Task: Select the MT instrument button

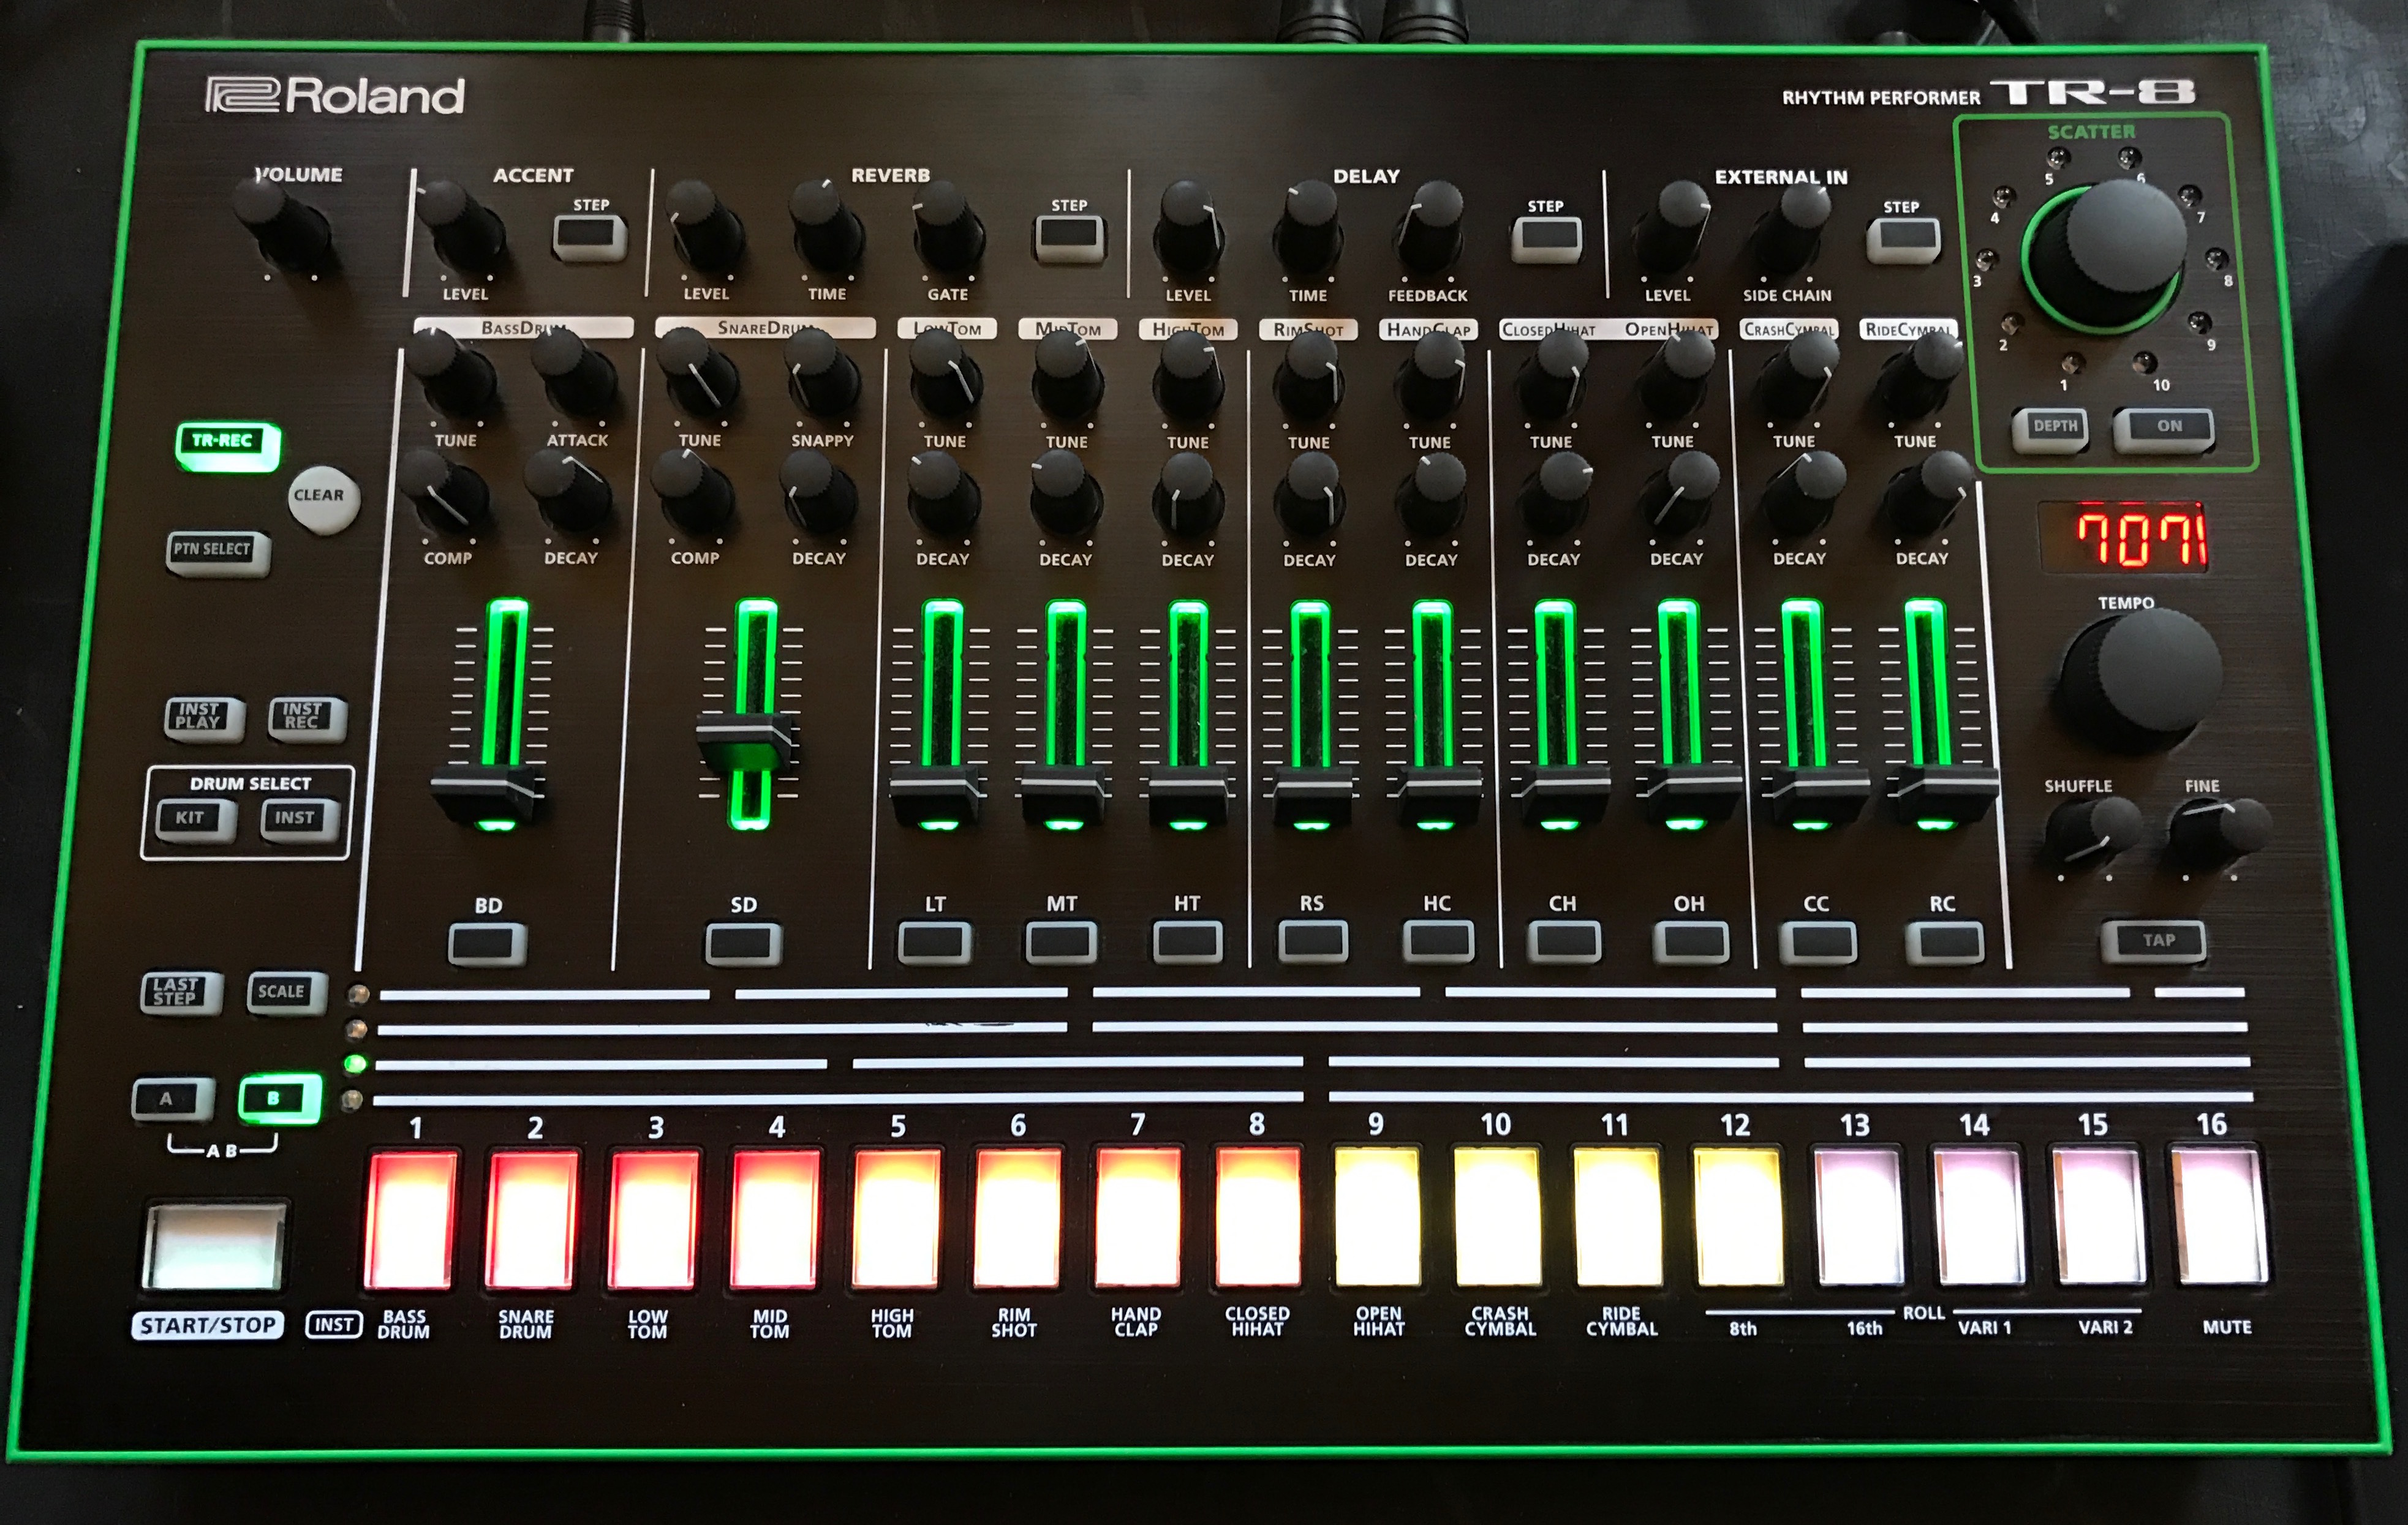Action: [1061, 942]
